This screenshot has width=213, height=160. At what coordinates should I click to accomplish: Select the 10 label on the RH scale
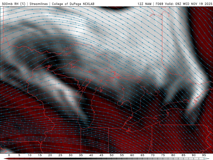(30, 155)
